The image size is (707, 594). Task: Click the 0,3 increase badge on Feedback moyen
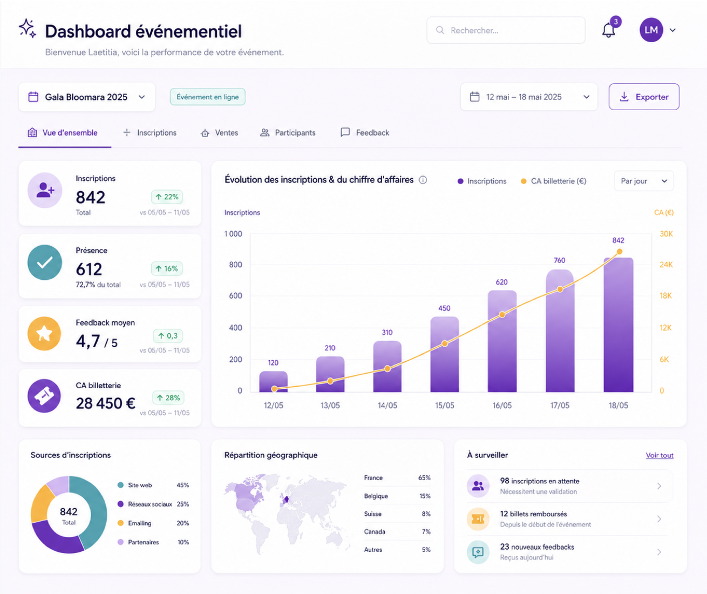(168, 335)
